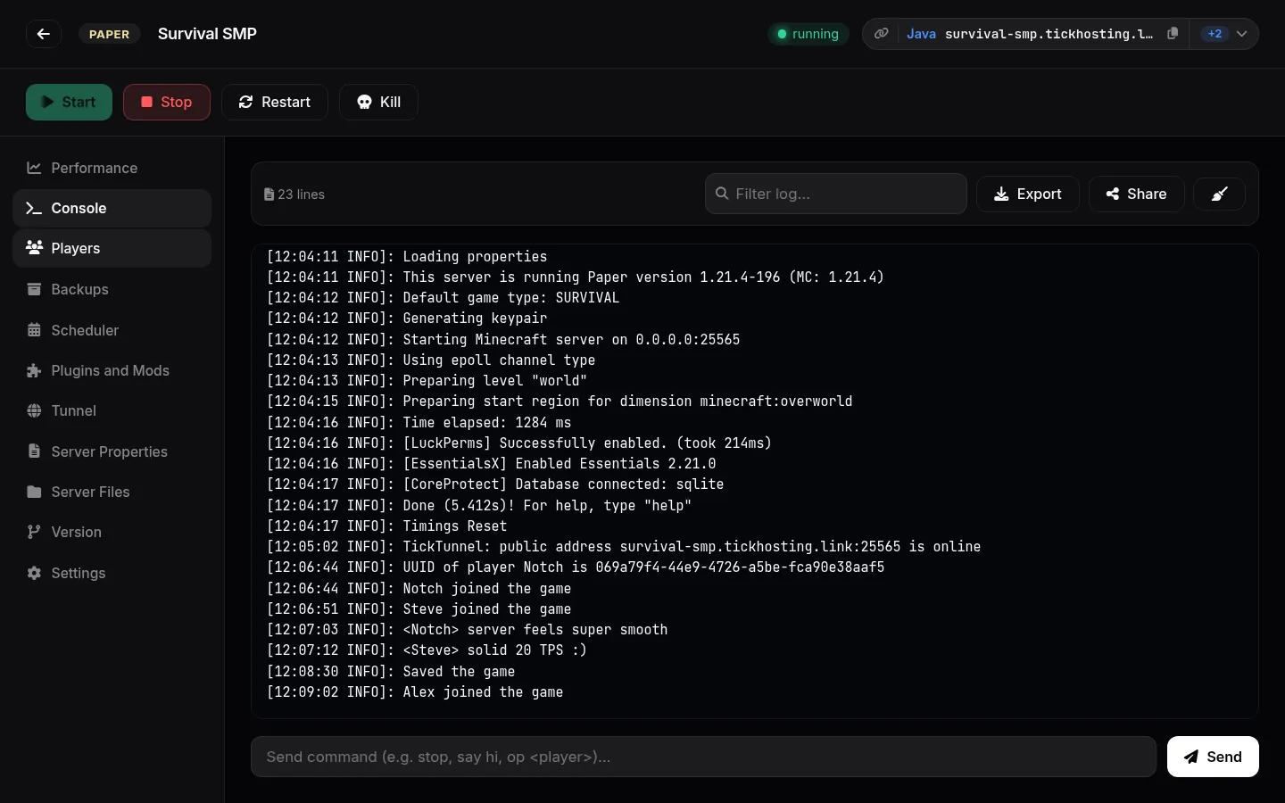Clear console with the broom icon
The image size is (1285, 803).
coord(1220,194)
